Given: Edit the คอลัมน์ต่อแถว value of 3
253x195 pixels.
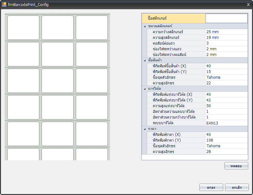Looking at the screenshot, I should (226, 43).
